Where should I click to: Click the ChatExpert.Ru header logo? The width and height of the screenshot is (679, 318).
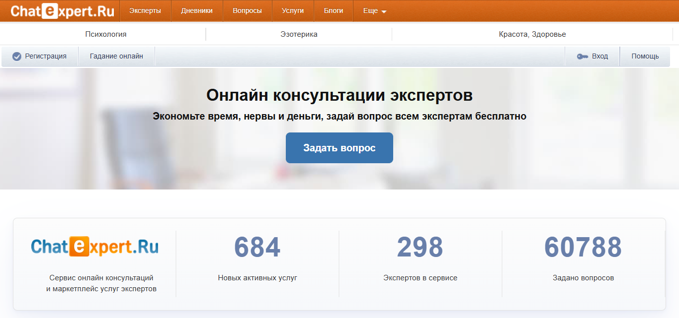click(x=62, y=10)
